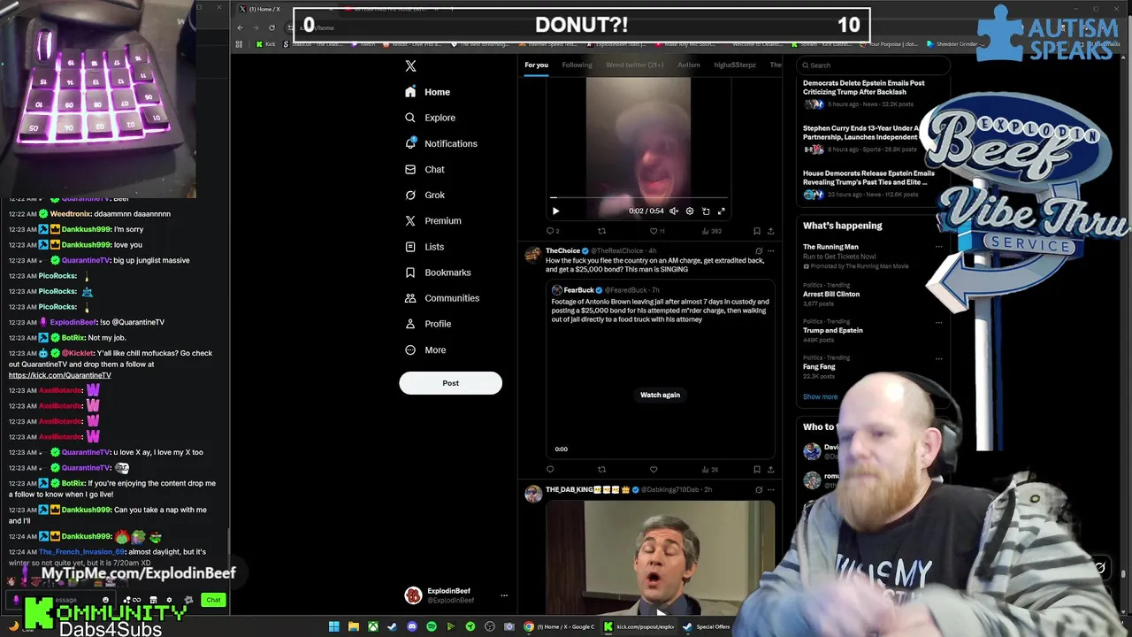Click Show more under What's happening
The width and height of the screenshot is (1132, 637).
click(820, 396)
